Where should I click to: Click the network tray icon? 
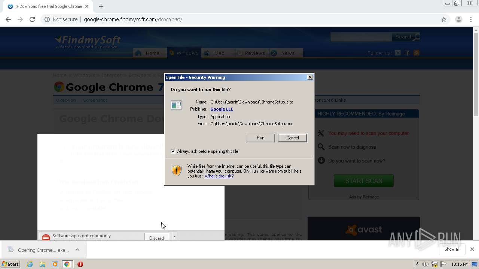pos(434,264)
